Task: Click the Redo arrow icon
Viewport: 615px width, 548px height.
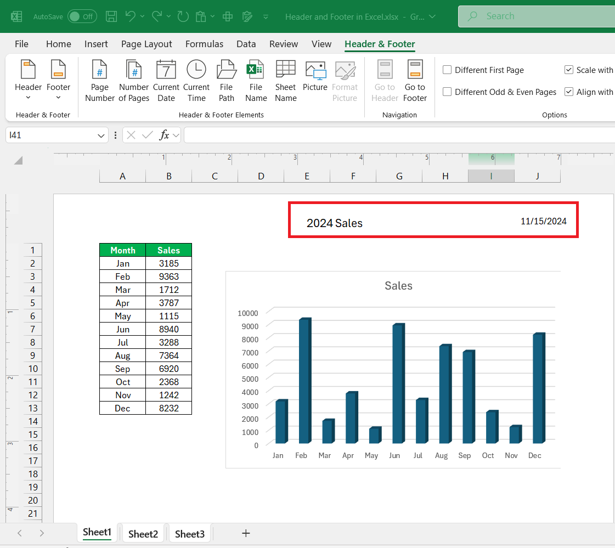Action: 157,16
